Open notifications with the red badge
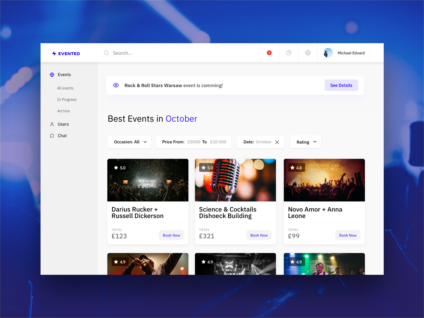This screenshot has width=424, height=318. tap(269, 53)
